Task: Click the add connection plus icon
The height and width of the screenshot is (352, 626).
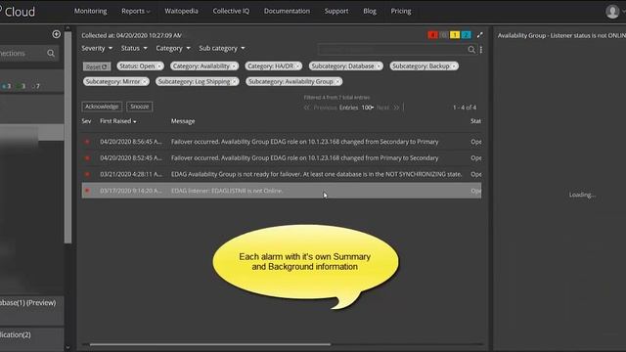Action: coord(57,34)
